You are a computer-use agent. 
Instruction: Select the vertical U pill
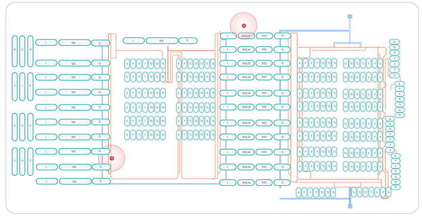pos(15,161)
